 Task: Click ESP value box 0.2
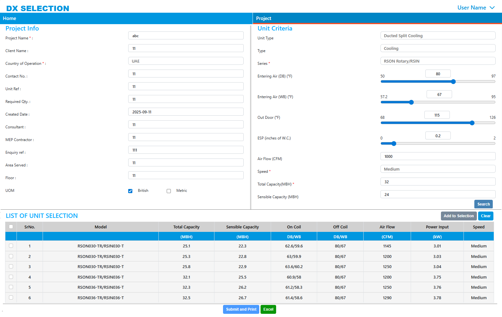coord(438,136)
